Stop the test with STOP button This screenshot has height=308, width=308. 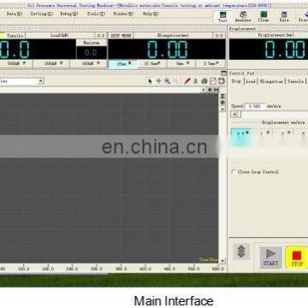[x=297, y=258]
